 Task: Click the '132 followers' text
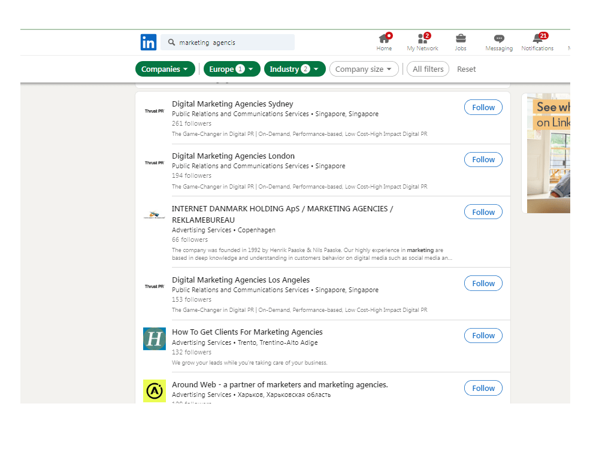[x=192, y=352]
